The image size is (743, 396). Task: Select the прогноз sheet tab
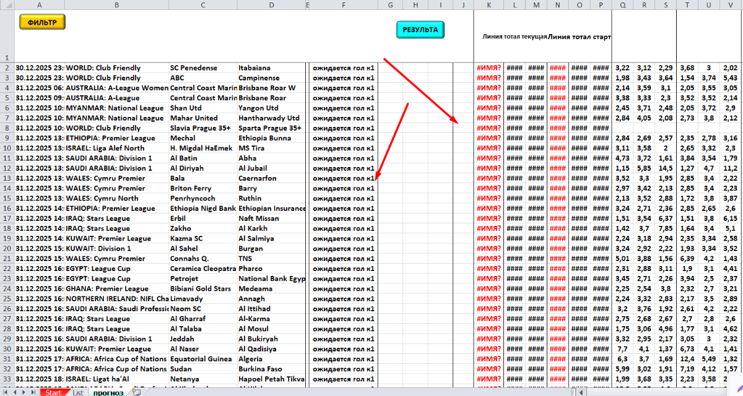[108, 392]
